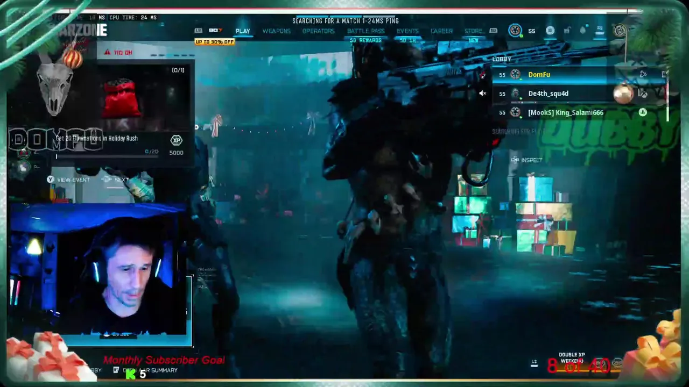Toggle muted speaker icon beside De4th_squ4d
This screenshot has height=387, width=689.
[x=483, y=94]
